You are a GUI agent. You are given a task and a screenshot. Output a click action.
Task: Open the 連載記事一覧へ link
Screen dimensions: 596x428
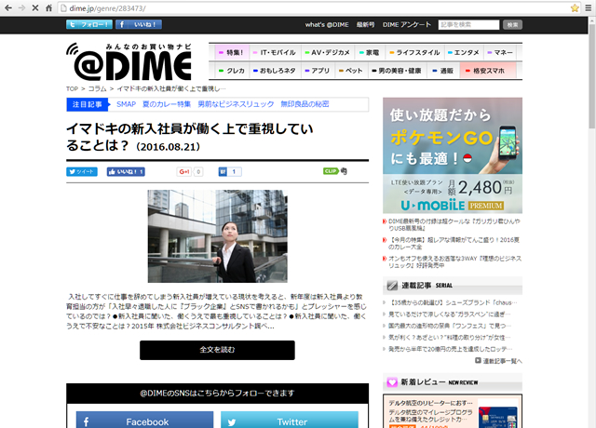point(502,360)
